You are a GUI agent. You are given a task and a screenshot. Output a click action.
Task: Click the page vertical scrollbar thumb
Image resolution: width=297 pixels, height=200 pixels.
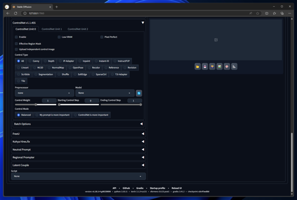click(x=292, y=162)
